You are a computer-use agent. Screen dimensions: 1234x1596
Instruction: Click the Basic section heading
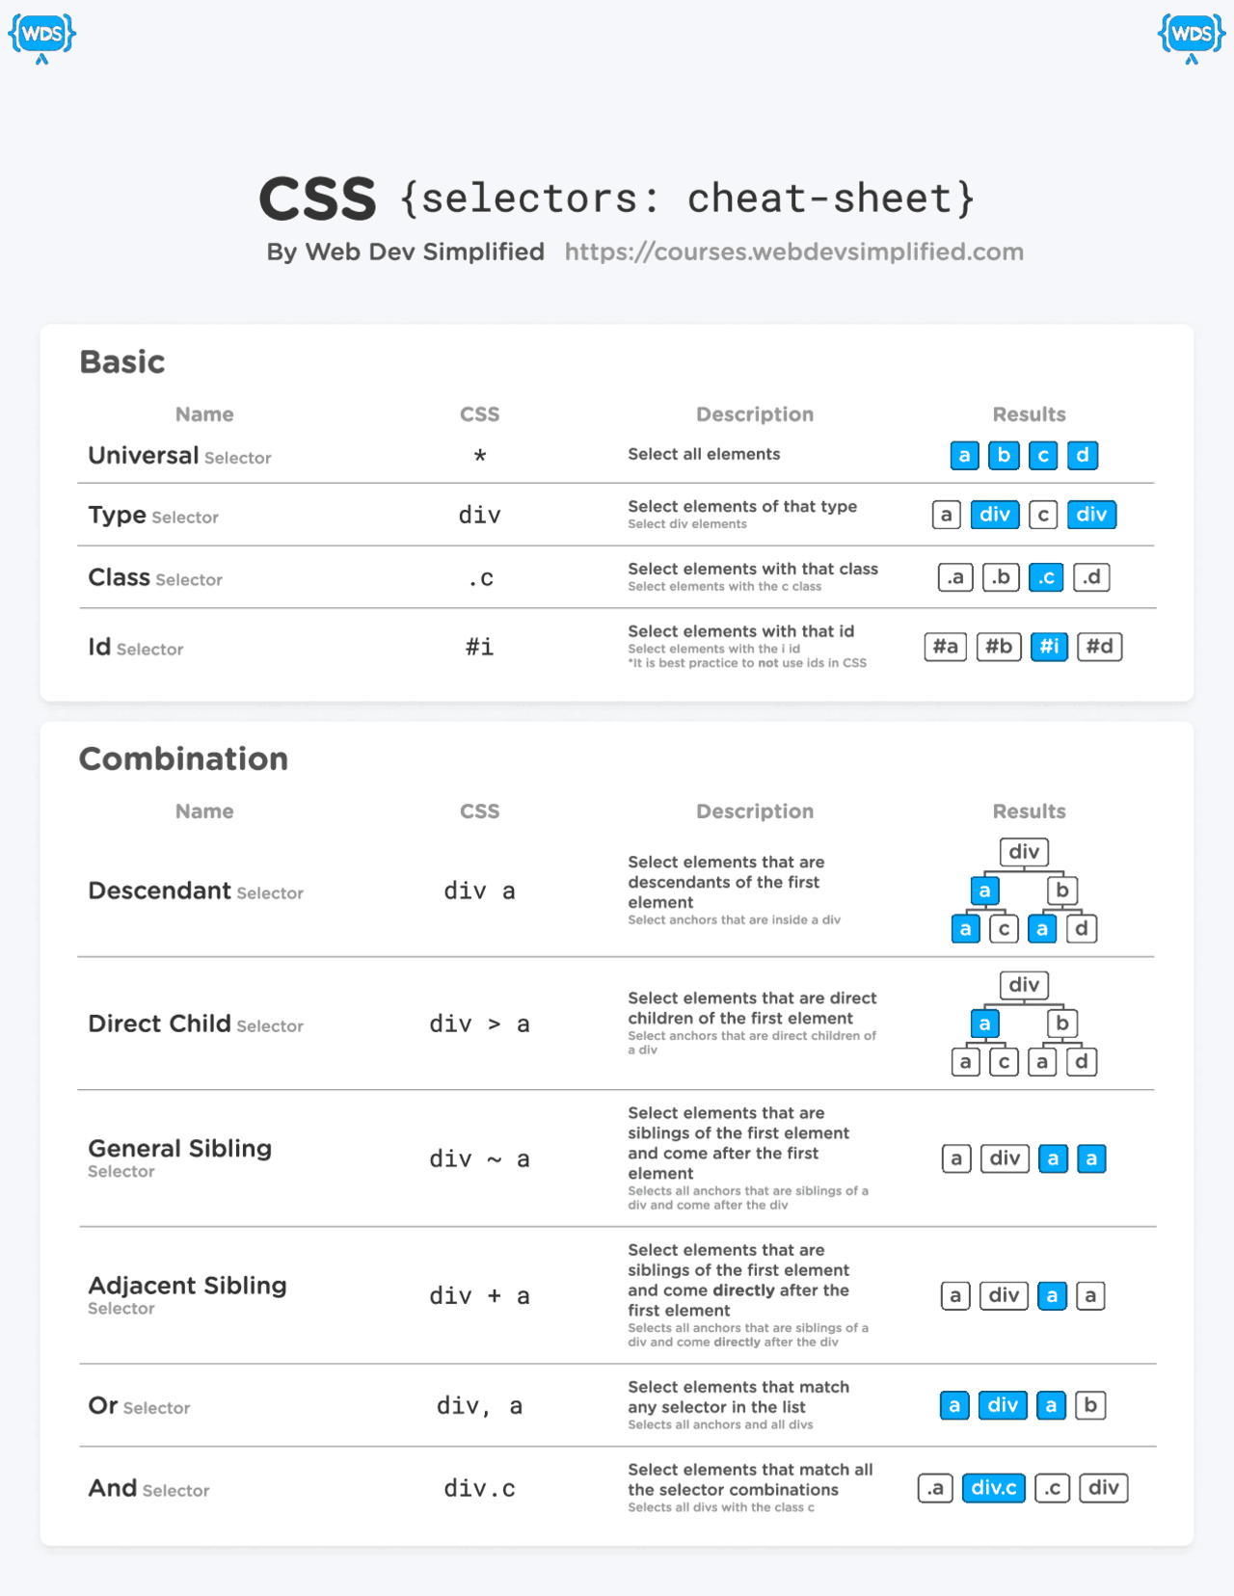pos(121,361)
